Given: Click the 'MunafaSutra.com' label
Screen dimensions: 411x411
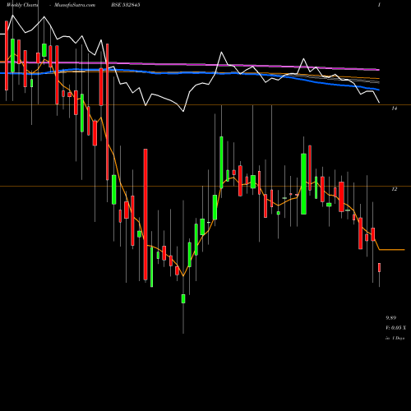Looking at the screenshot, I should pos(75,5).
